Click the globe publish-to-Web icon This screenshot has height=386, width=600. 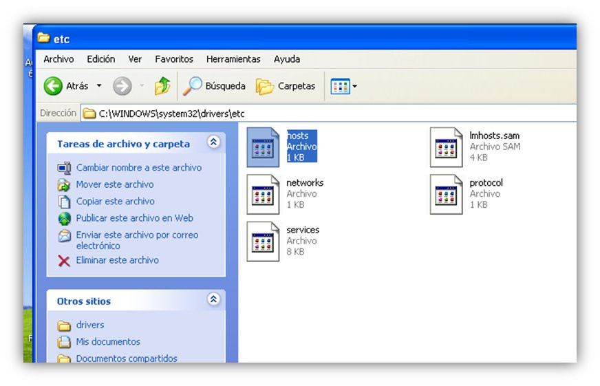click(x=64, y=218)
